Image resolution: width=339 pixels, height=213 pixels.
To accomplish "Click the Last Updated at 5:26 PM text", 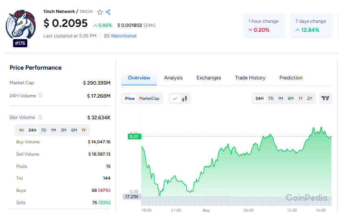I will (70, 36).
